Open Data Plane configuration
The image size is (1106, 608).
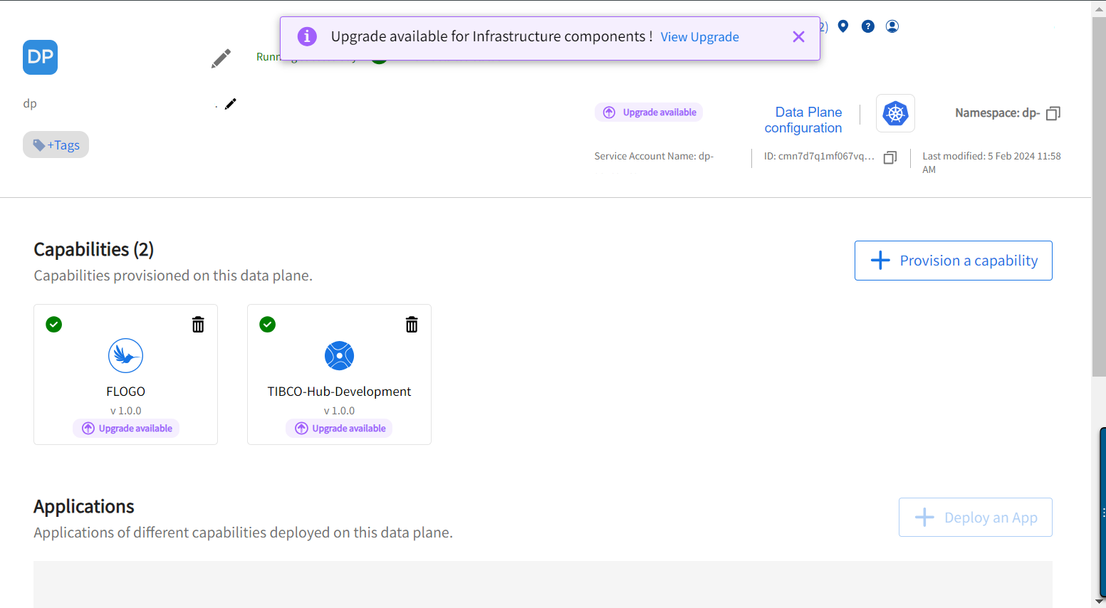(x=804, y=120)
